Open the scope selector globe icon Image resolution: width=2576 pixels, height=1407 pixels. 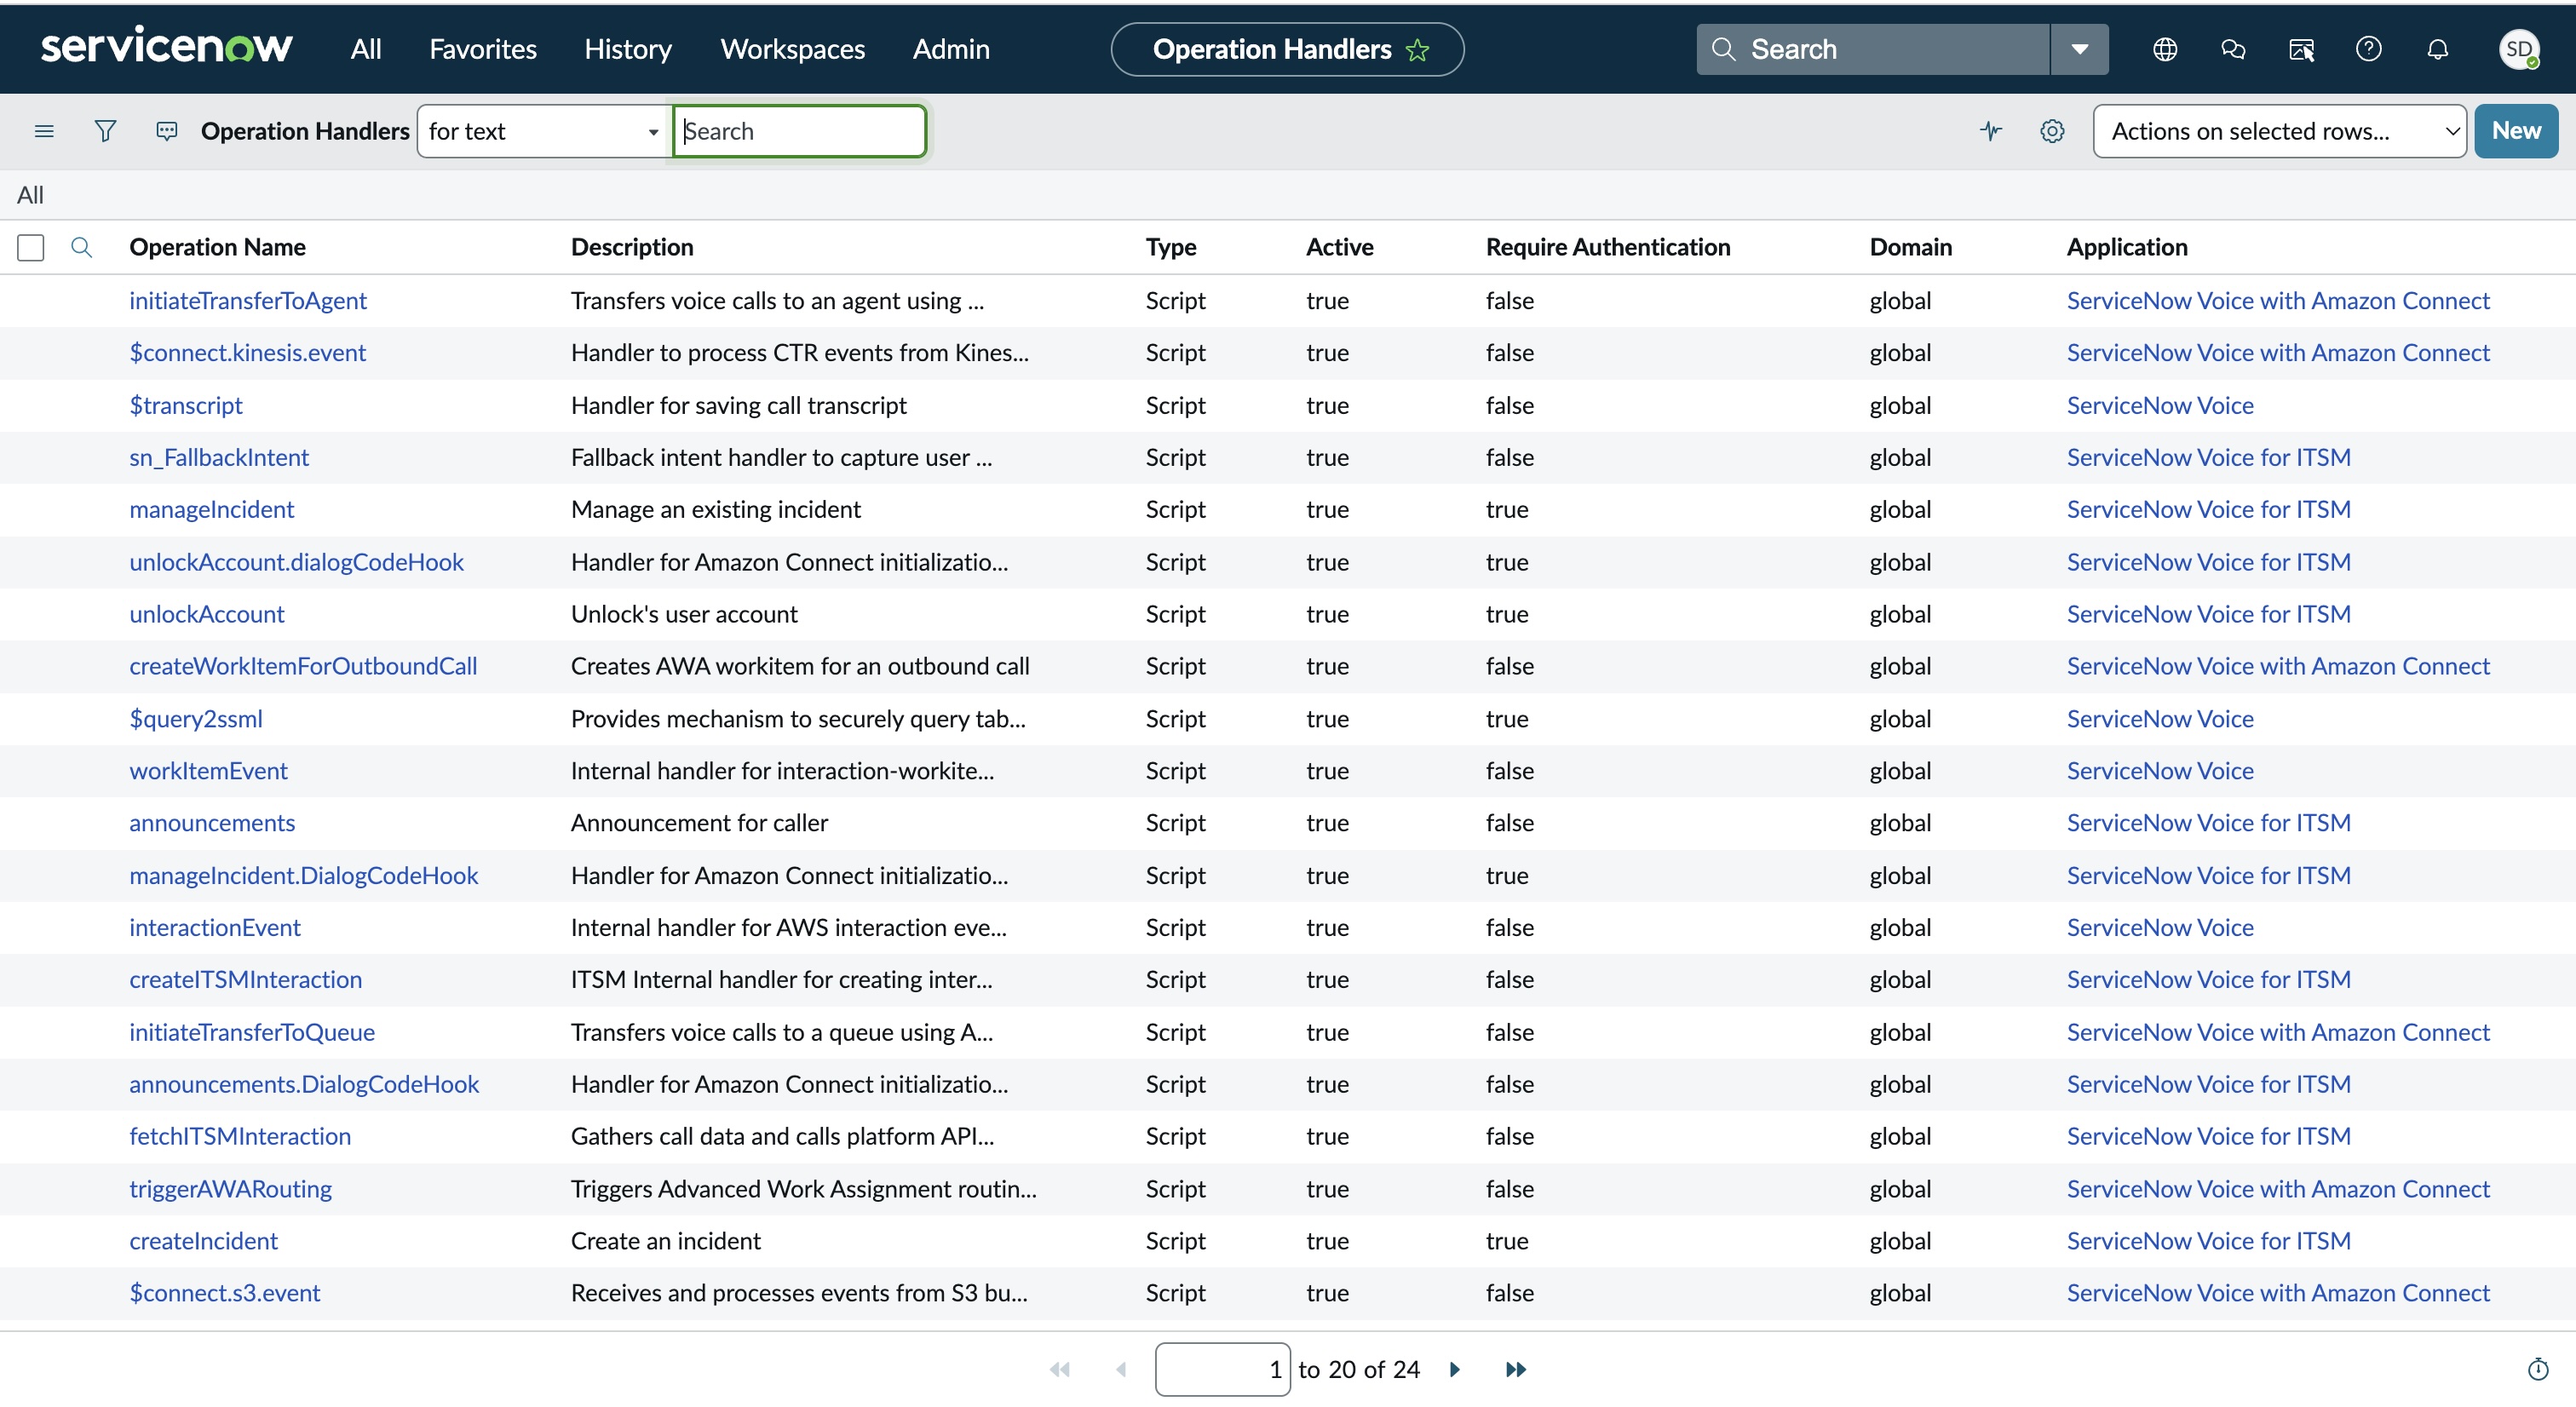click(2165, 49)
